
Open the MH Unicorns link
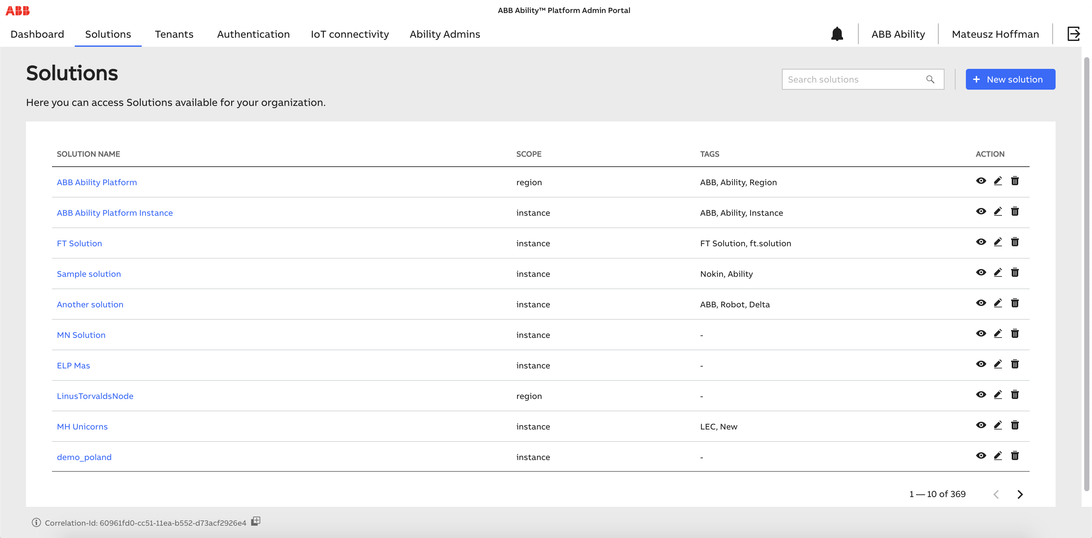click(x=82, y=426)
